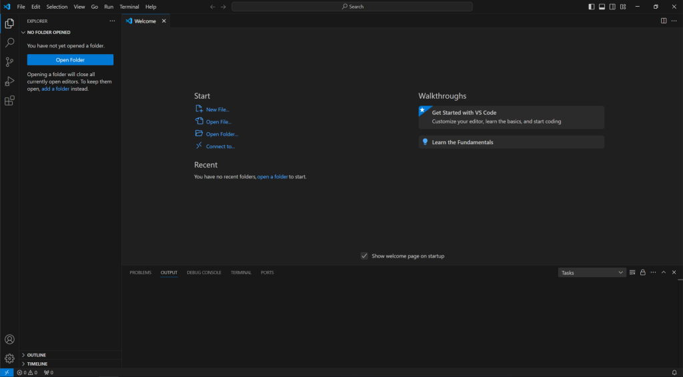Open the Search view in activity bar
683x377 pixels.
[x=9, y=43]
